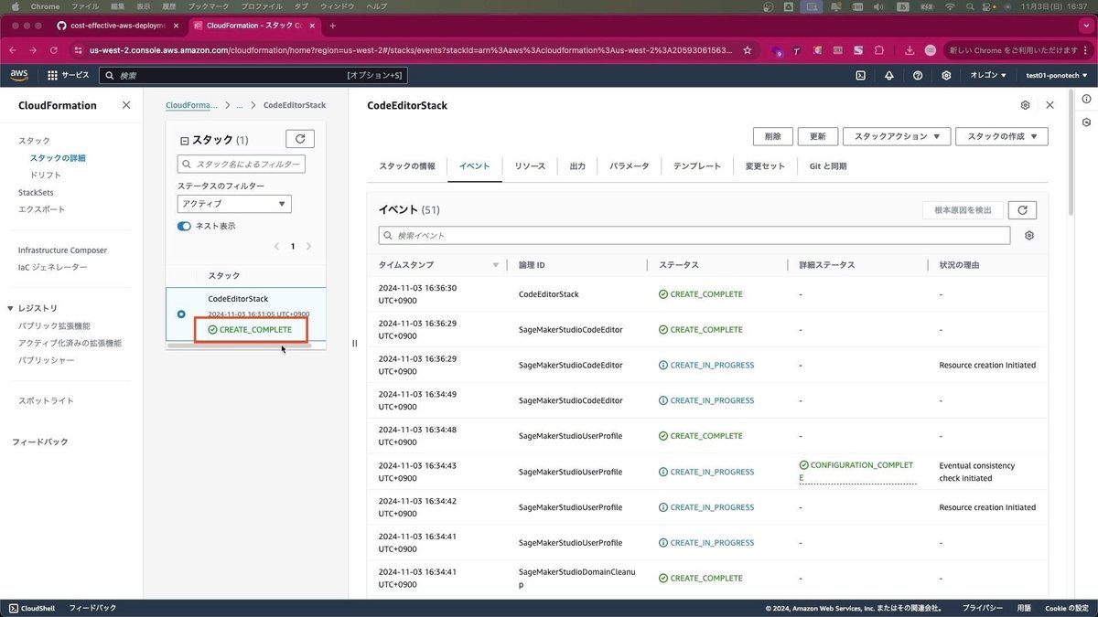Open the notifications bell icon
The width and height of the screenshot is (1098, 617).
point(888,75)
